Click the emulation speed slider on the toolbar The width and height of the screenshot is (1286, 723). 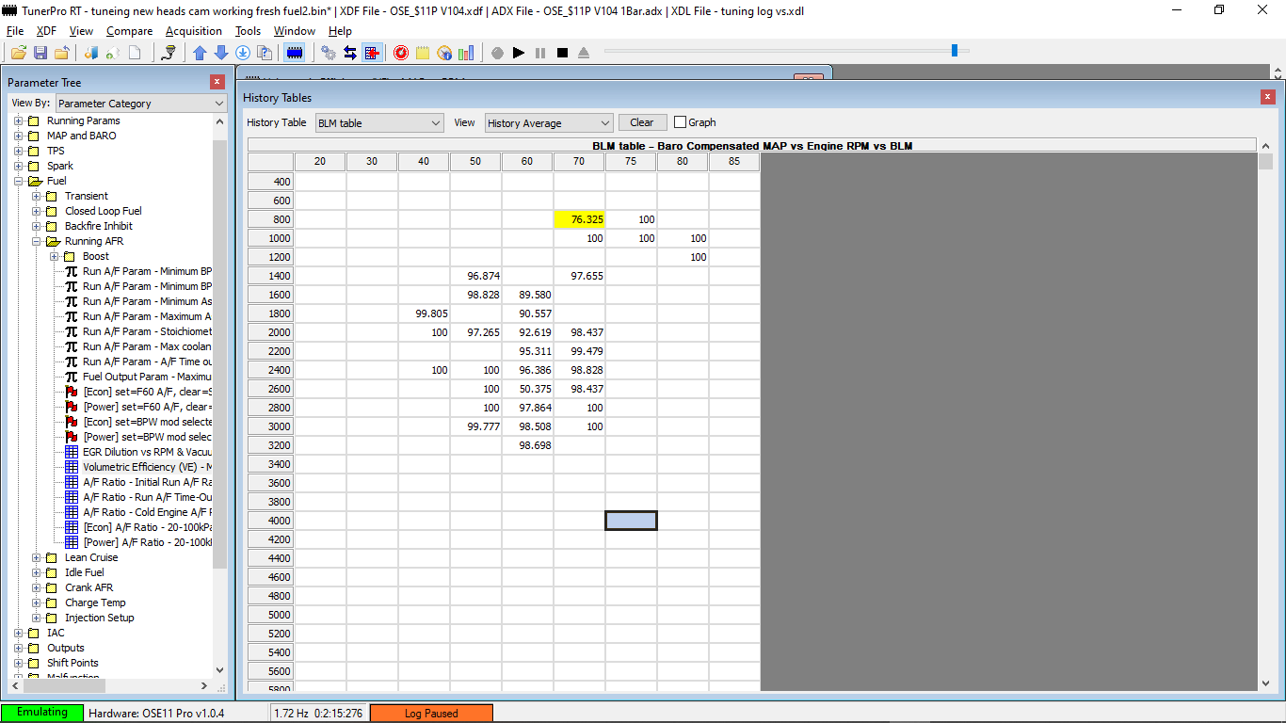(x=953, y=52)
